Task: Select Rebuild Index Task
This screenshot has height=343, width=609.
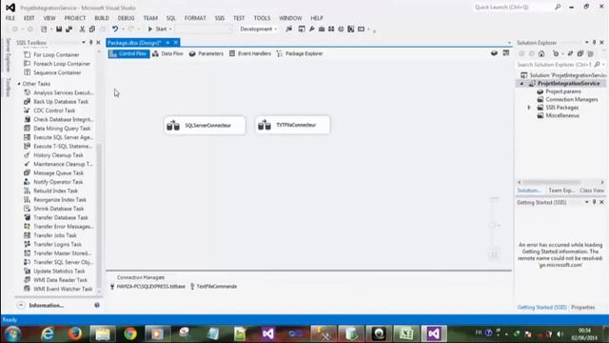Action: 56,191
